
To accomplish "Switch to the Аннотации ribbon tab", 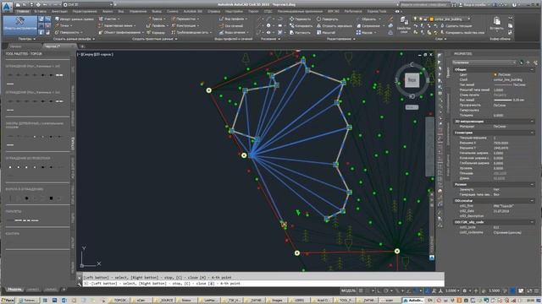I will pos(60,11).
